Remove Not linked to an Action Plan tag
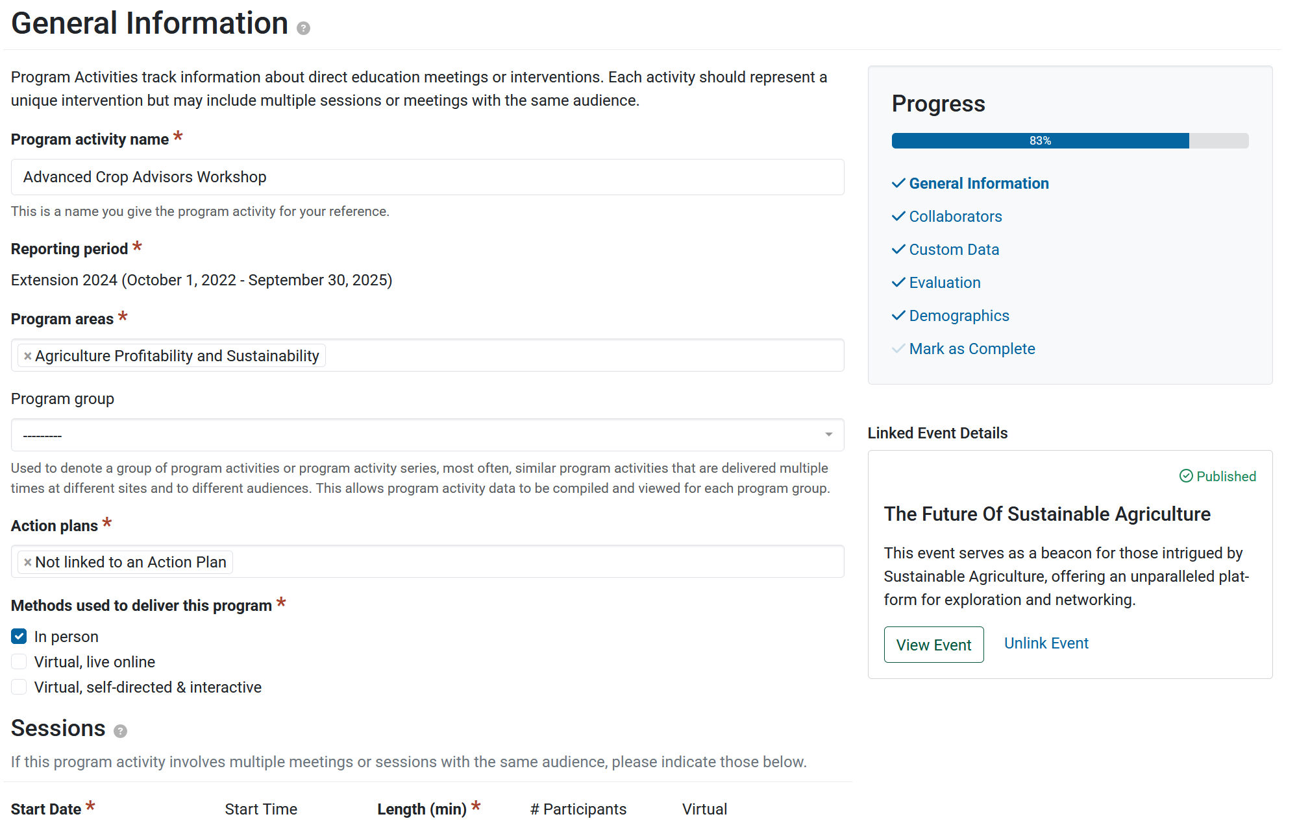Viewport: 1297px width, 821px height. tap(27, 562)
